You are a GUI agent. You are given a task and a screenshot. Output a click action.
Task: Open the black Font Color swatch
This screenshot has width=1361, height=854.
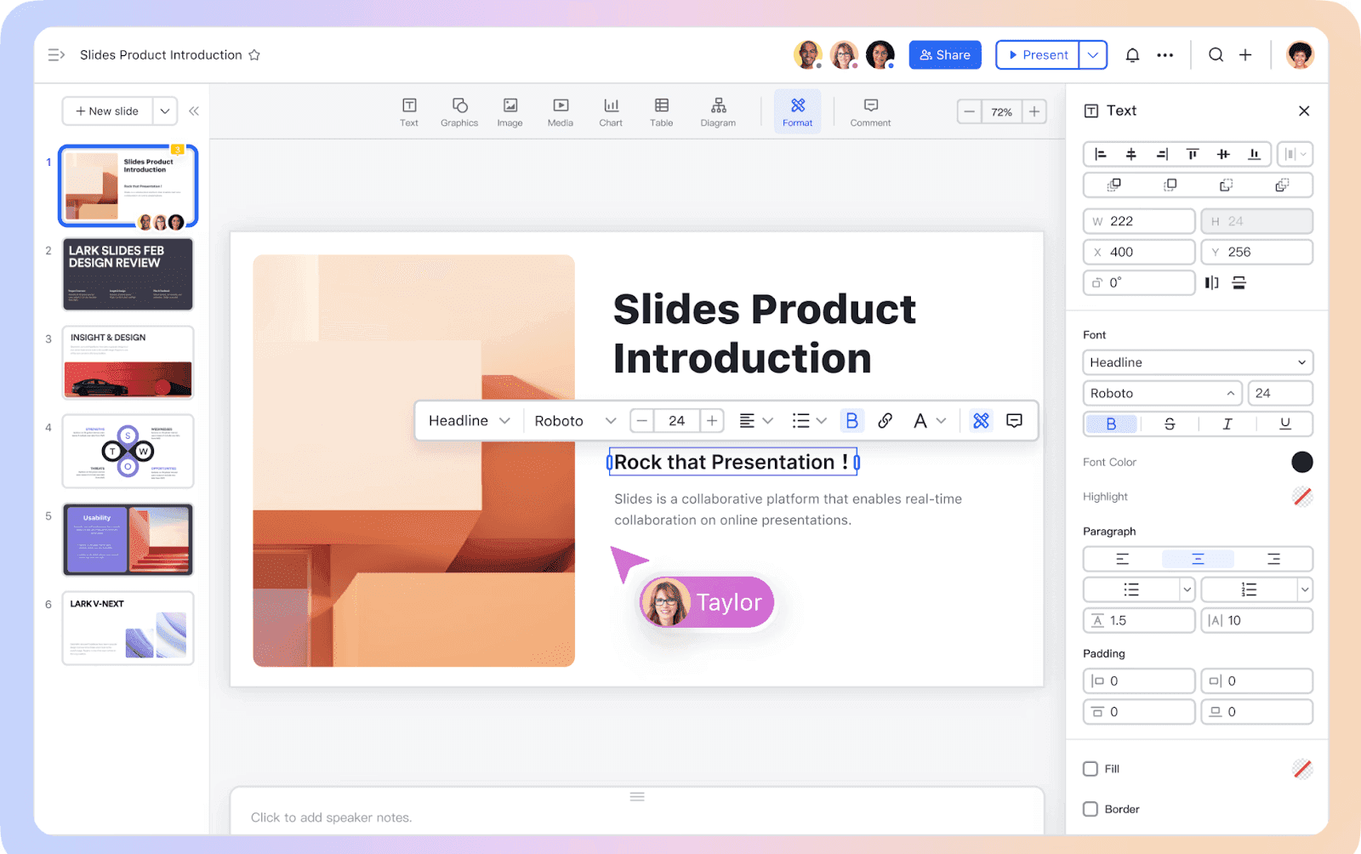[x=1301, y=462]
